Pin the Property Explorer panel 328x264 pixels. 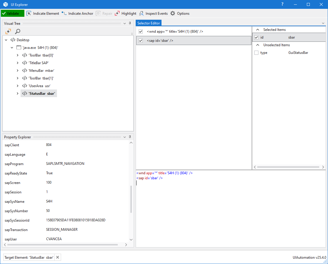click(x=129, y=137)
